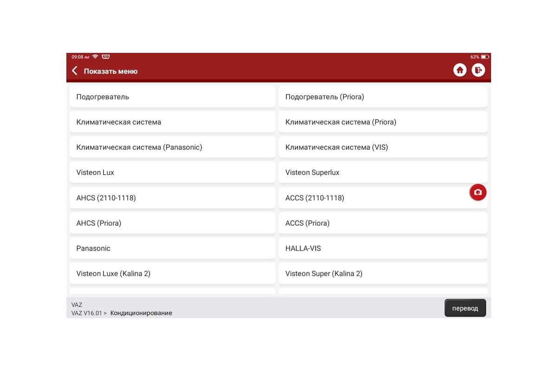This screenshot has width=557, height=371.
Task: Choose AHCS (Priora) entry
Action: [x=173, y=223]
